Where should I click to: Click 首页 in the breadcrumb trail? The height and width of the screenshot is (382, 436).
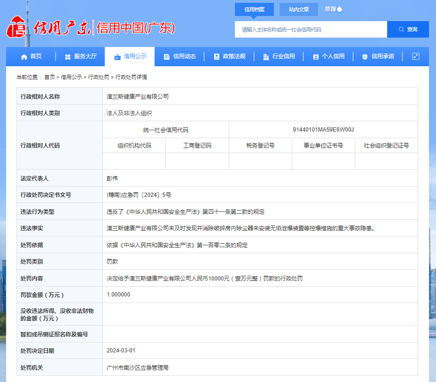50,77
